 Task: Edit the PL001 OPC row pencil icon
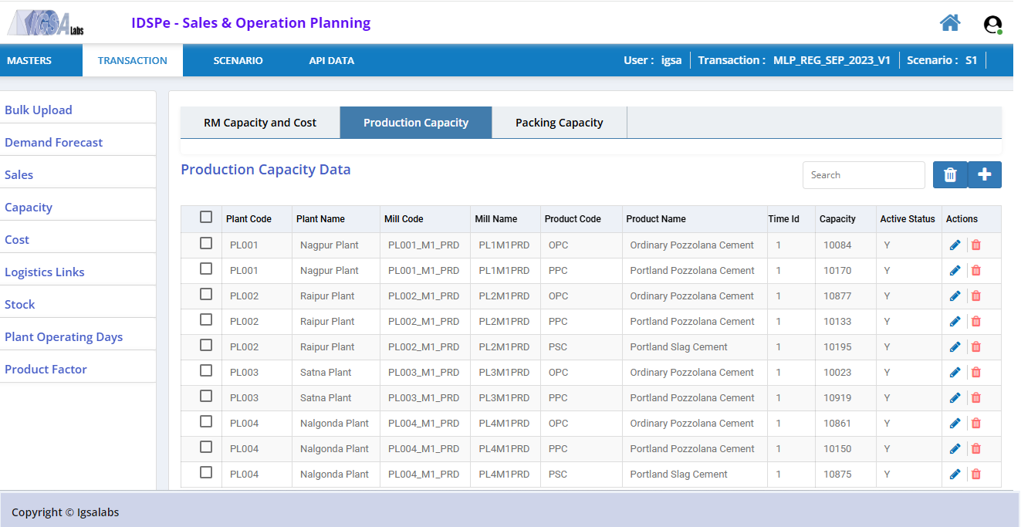click(x=955, y=245)
